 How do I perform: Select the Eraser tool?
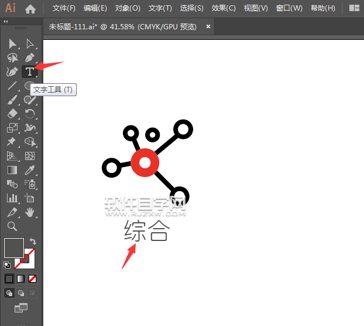coord(12,114)
